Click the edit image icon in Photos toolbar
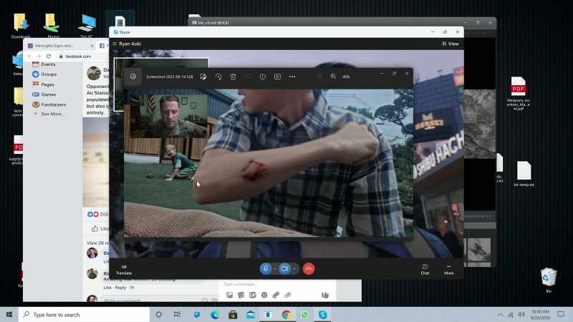 (x=203, y=77)
